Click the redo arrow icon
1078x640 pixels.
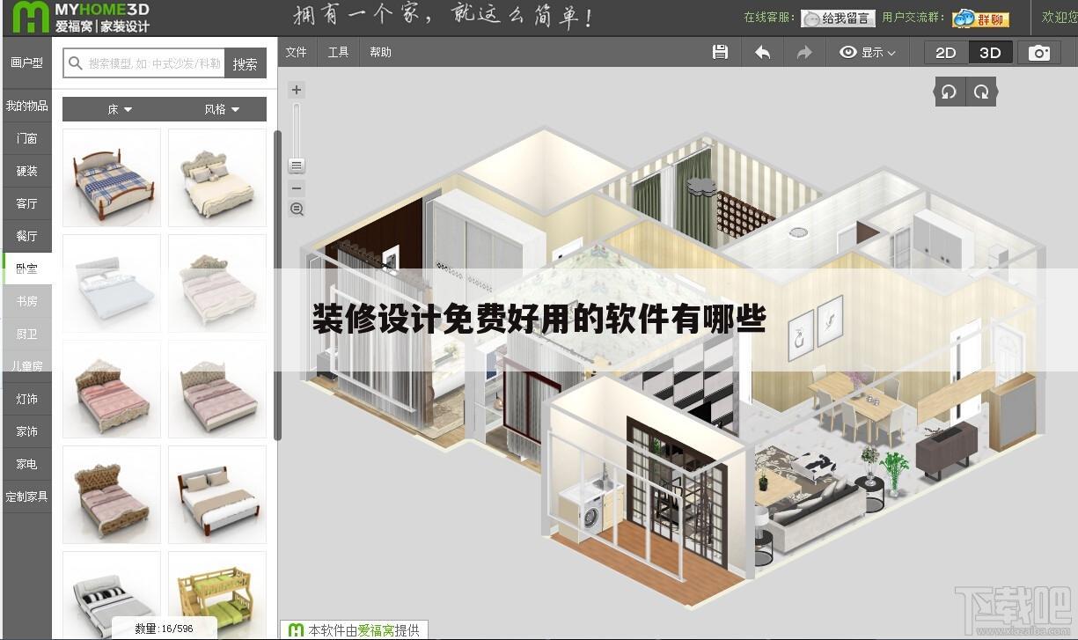803,53
